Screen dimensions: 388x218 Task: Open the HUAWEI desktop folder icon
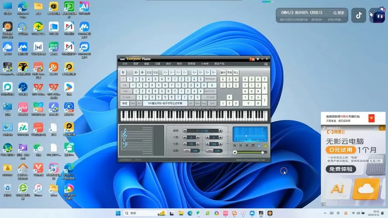click(8, 170)
